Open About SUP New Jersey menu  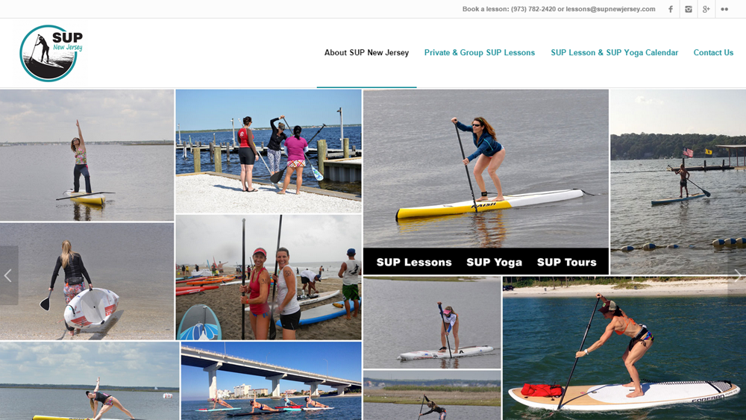366,53
